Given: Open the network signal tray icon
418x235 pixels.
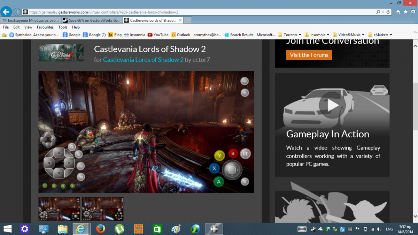Looking at the screenshot, I should coord(372,229).
